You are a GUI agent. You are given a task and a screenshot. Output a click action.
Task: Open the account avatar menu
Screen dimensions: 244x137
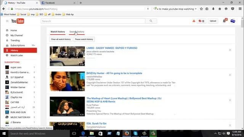233,21
